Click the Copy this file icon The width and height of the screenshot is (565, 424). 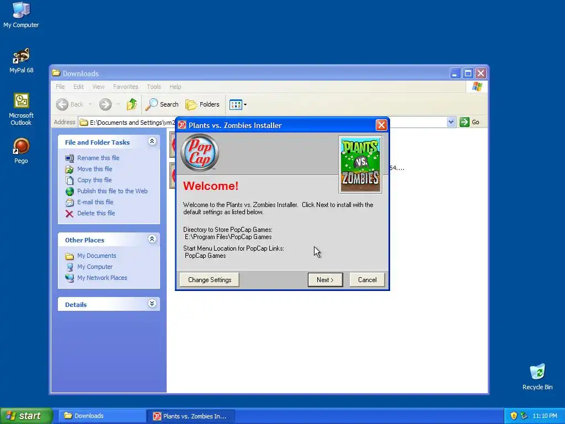(x=70, y=181)
